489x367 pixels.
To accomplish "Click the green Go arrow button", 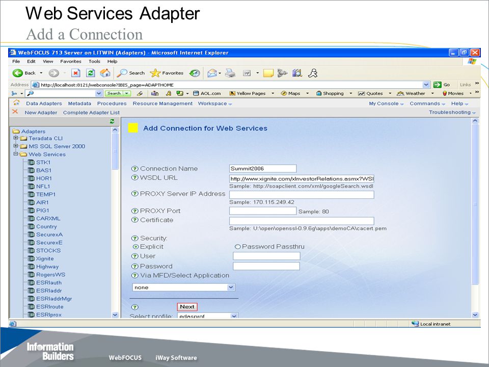I will pos(437,85).
